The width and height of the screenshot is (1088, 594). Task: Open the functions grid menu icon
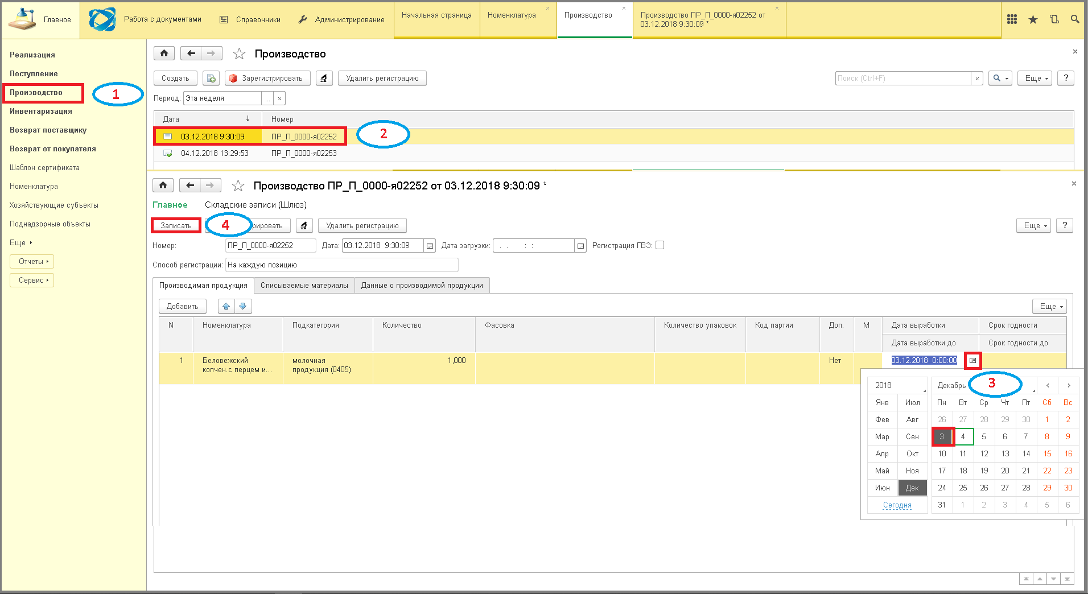(x=1012, y=20)
